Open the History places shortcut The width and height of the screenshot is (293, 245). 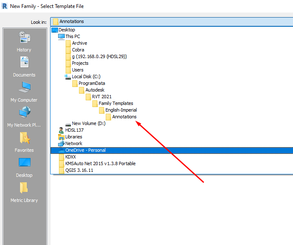pos(24,41)
